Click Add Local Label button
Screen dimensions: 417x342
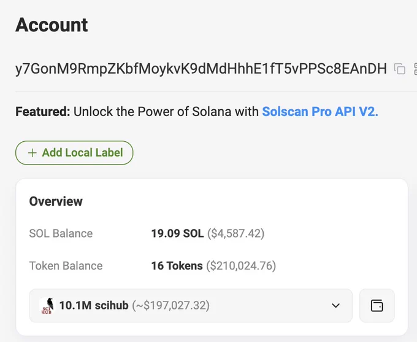click(x=74, y=153)
